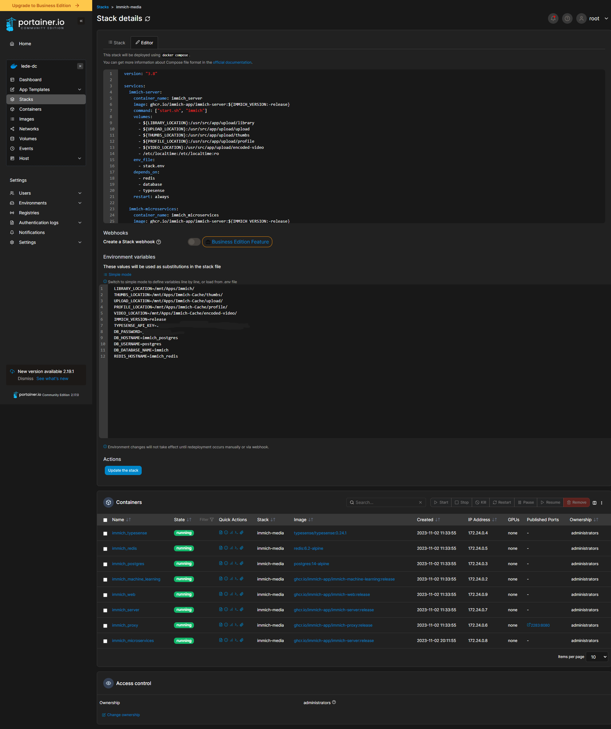Click attach icon for immich_web container
The height and width of the screenshot is (729, 611).
coord(242,594)
